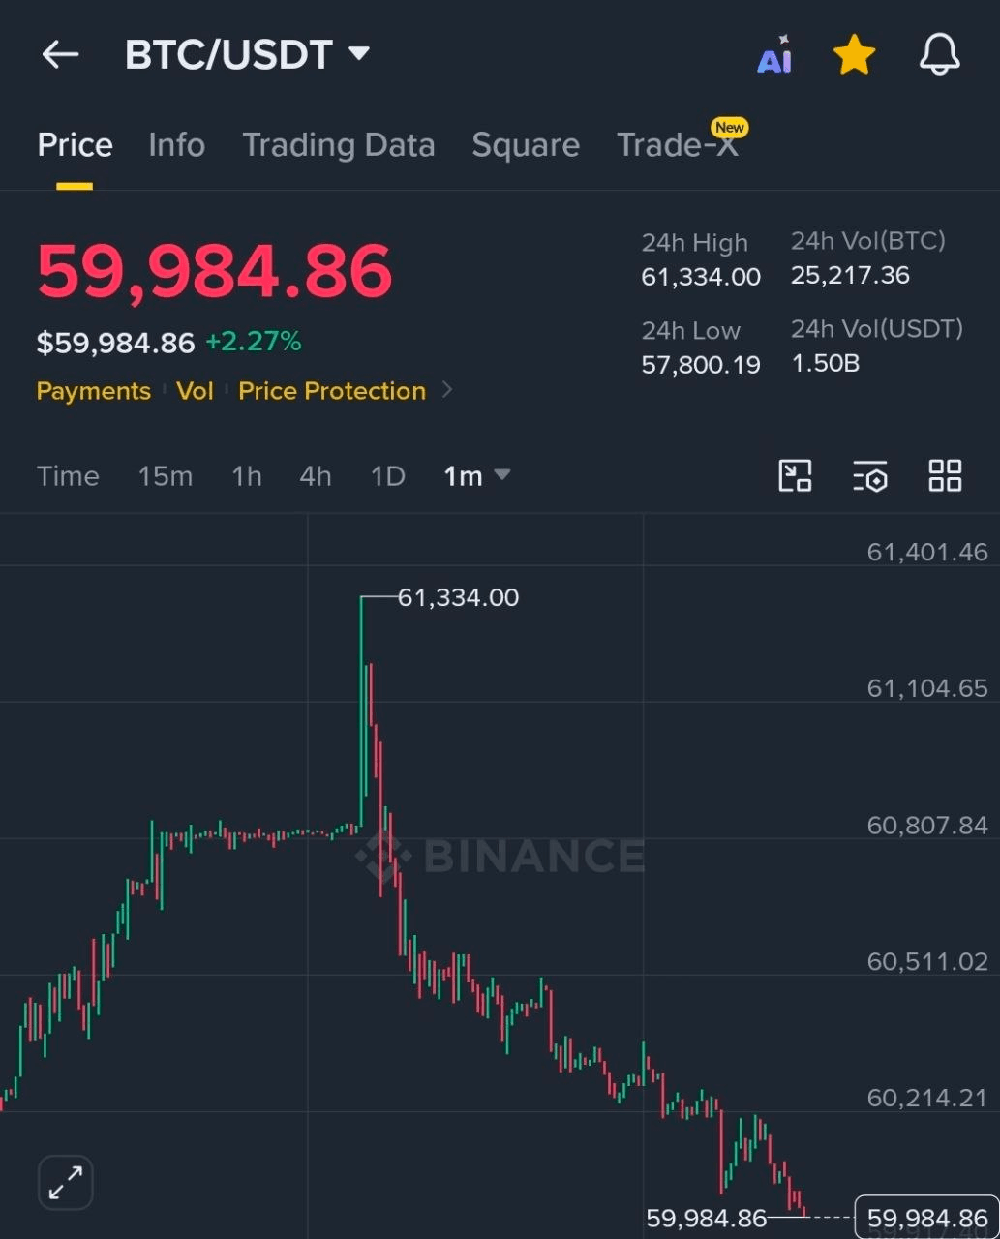Screen dimensions: 1000x1239
Task: Open the Square tab
Action: click(526, 145)
